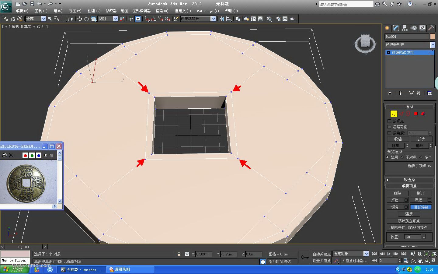Toggle the selection lock padlock icon
This screenshot has width=438, height=274.
point(179,254)
